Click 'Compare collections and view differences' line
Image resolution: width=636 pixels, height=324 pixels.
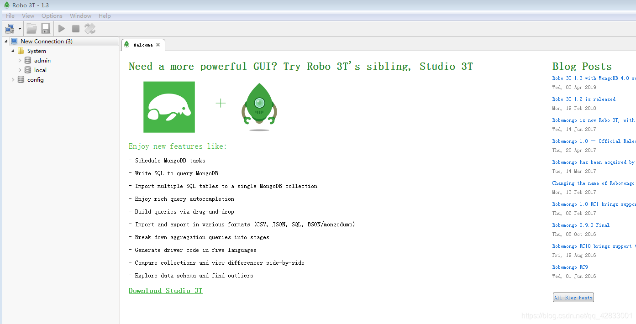click(216, 263)
